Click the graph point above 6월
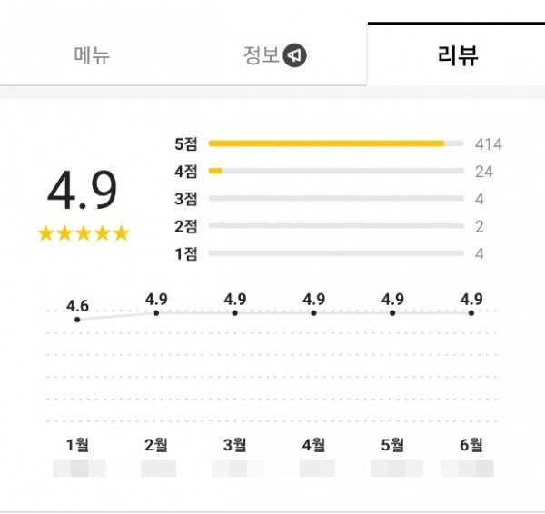 pos(471,313)
